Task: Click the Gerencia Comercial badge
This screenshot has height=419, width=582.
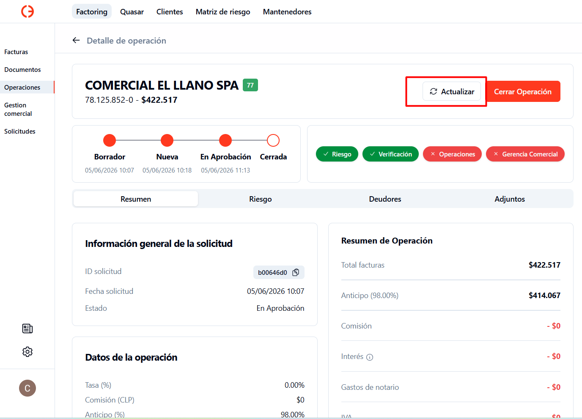Action: tap(525, 154)
